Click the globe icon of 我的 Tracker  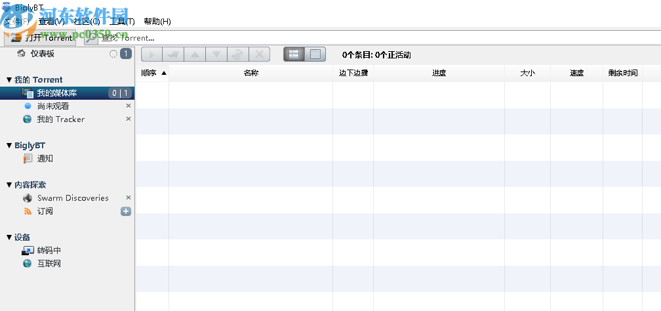tap(28, 119)
